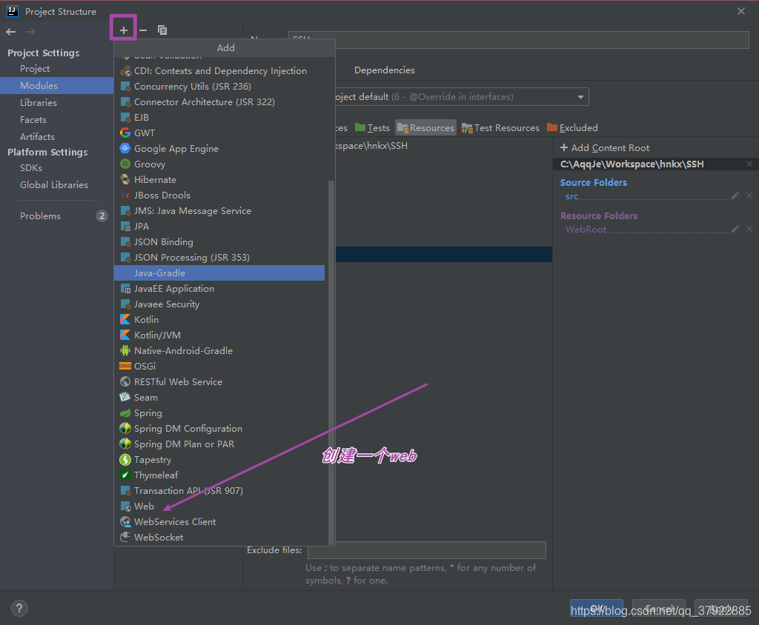The height and width of the screenshot is (625, 759).
Task: Remove the WebRoot resource folder
Action: (x=749, y=229)
